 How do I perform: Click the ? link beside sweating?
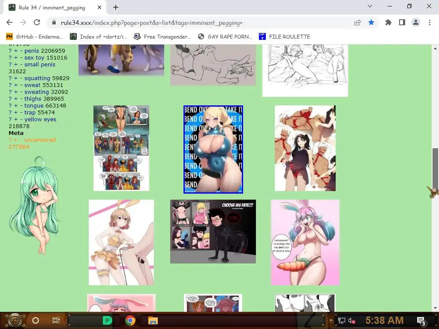10,92
